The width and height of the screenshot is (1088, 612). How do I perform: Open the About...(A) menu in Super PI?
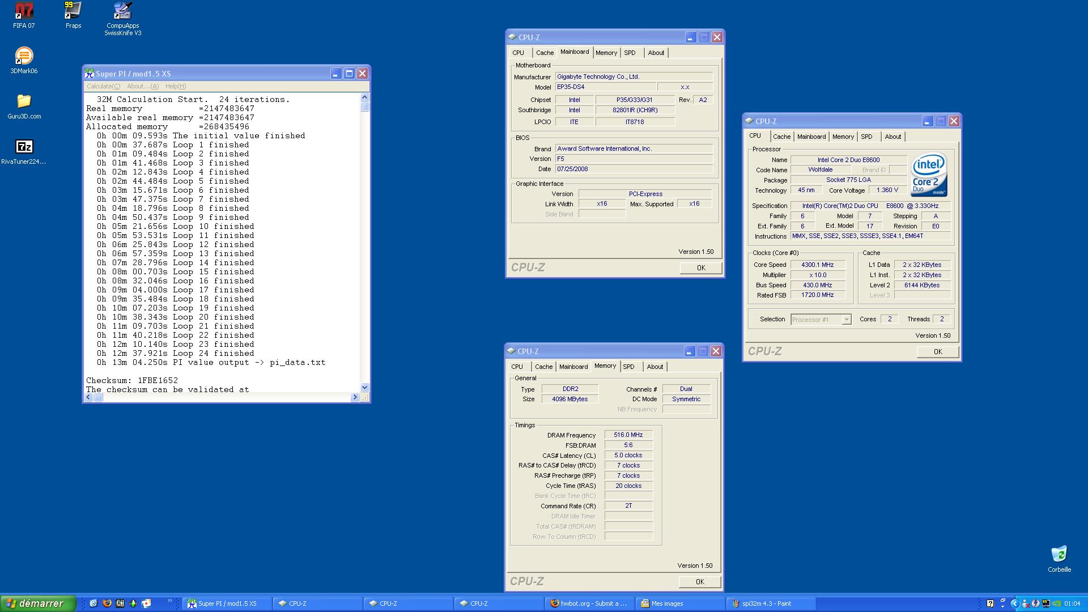click(x=142, y=86)
